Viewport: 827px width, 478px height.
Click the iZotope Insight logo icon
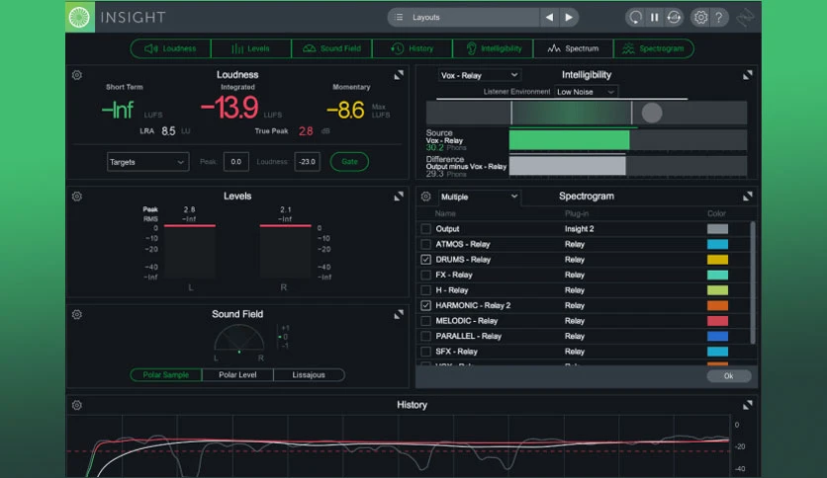pyautogui.click(x=80, y=17)
